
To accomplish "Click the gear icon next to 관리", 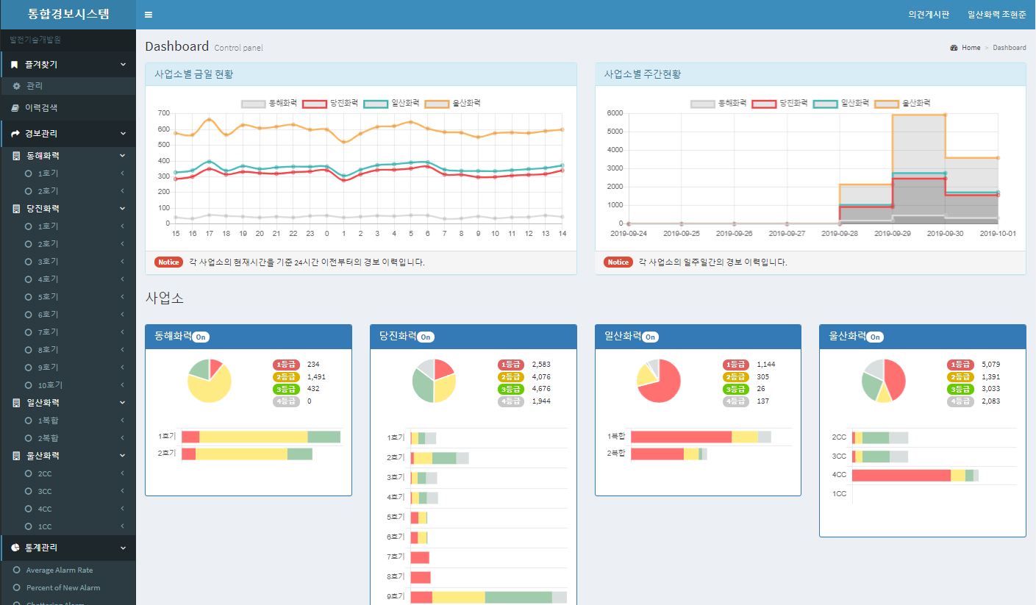I will pyautogui.click(x=16, y=86).
